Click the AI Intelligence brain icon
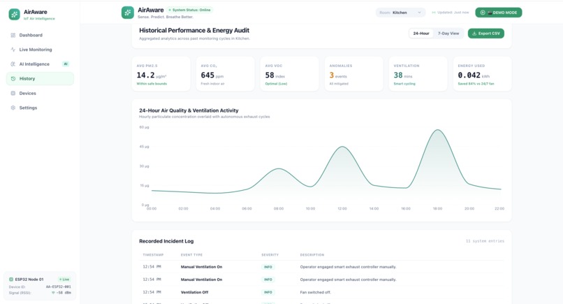 [13, 64]
